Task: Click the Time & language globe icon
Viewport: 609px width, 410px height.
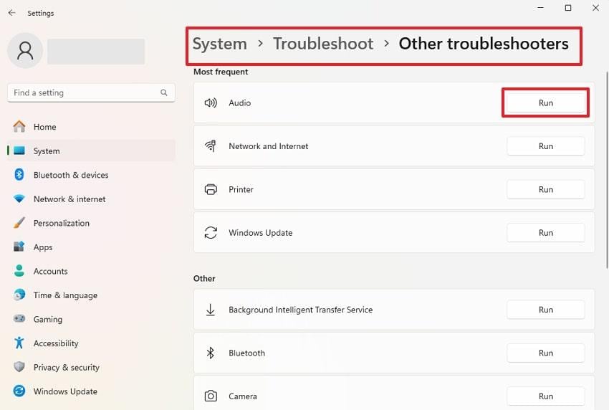Action: [x=19, y=295]
